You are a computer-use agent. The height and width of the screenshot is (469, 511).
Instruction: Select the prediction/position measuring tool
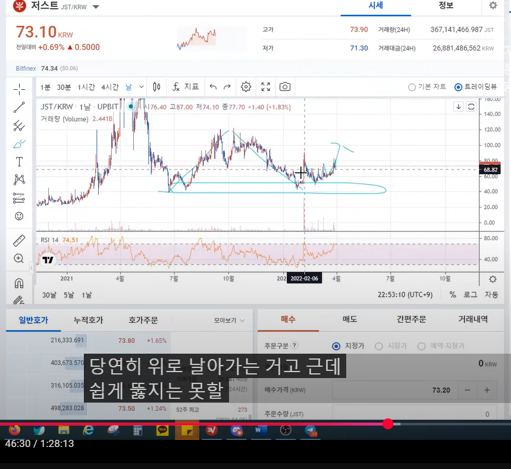(19, 198)
